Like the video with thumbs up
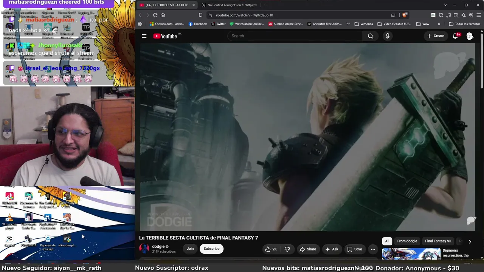This screenshot has width=484, height=272. 271,249
